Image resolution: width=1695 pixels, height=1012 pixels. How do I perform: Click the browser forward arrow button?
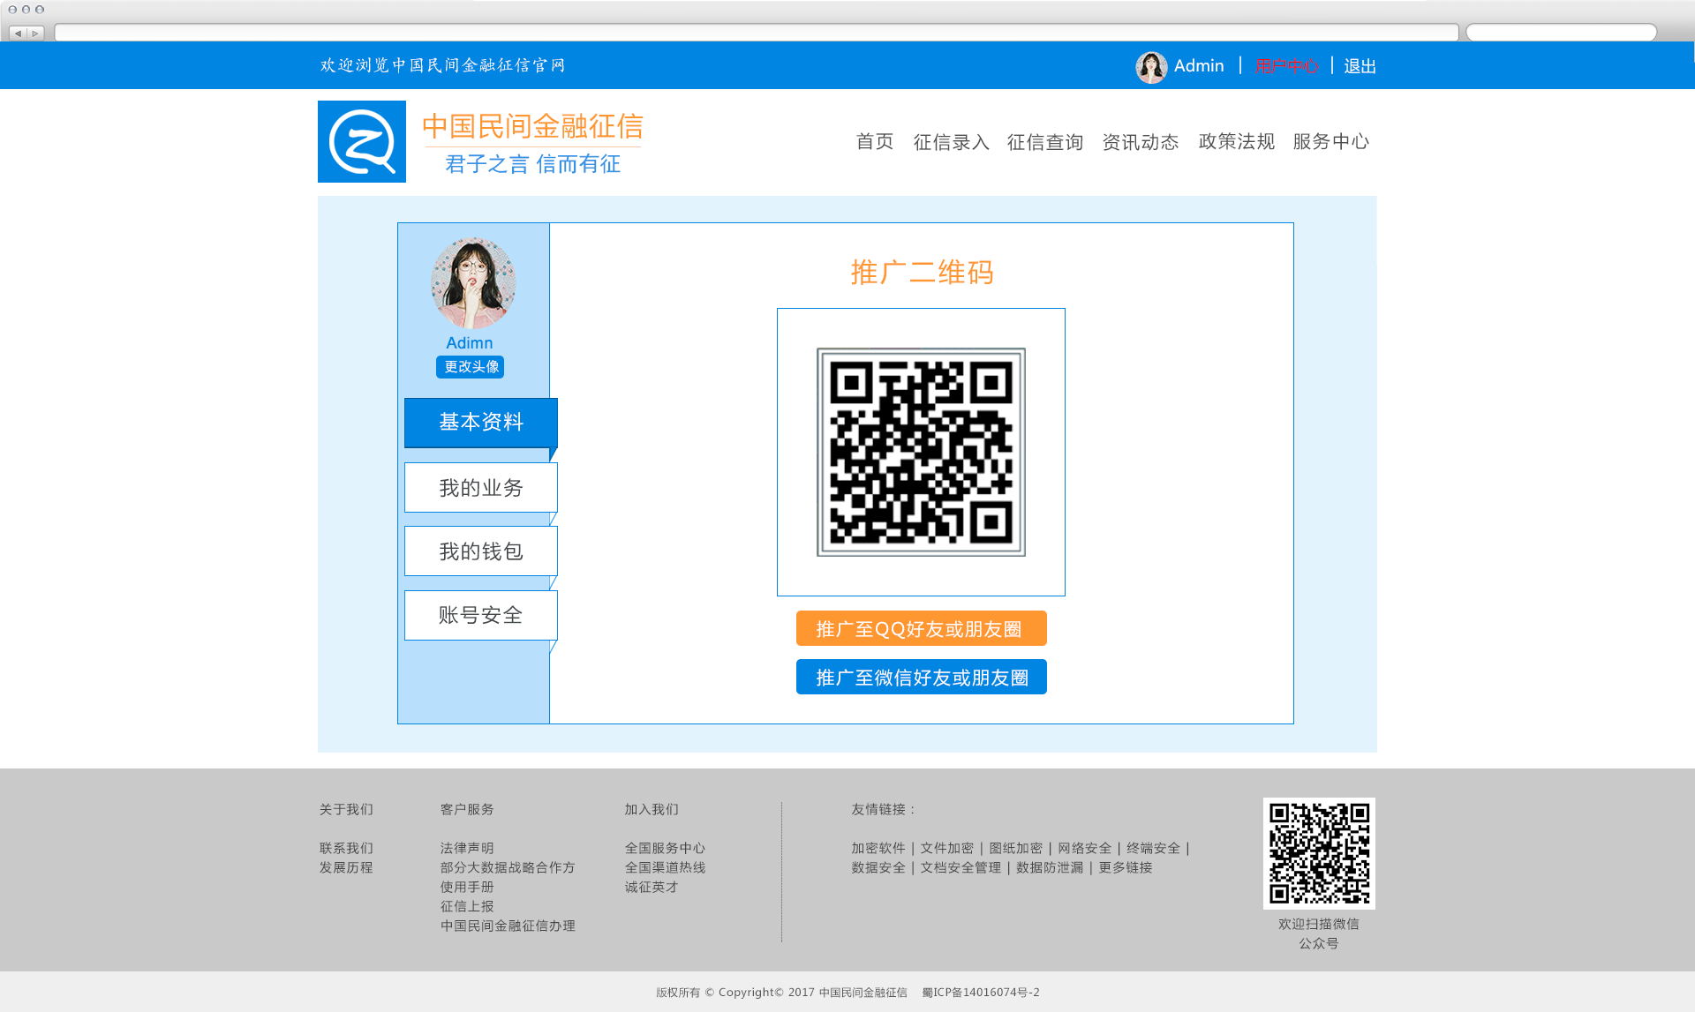pyautogui.click(x=35, y=33)
